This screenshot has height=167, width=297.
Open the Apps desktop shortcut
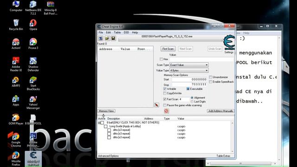point(16,101)
